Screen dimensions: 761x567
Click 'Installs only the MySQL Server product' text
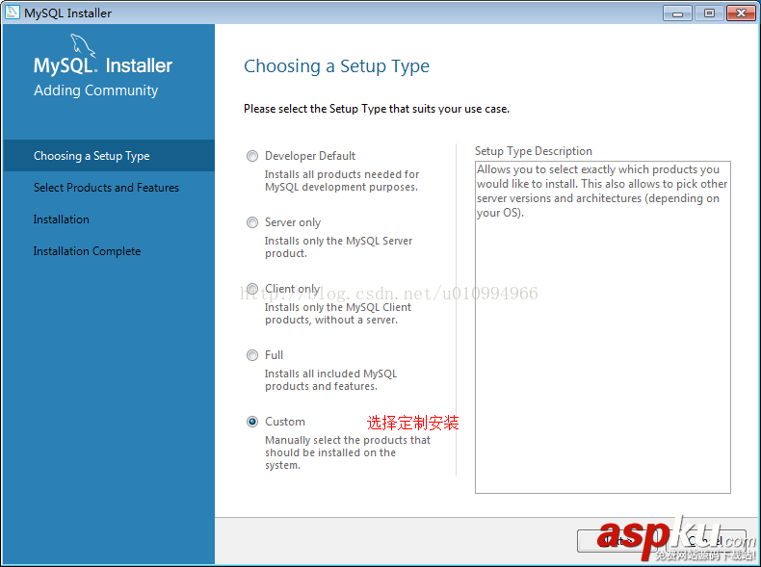[338, 246]
